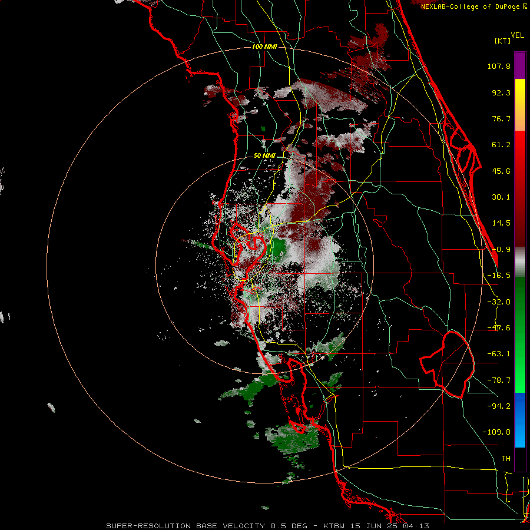Click the TH threshold label in legend
Screen dimensions: 530x530
pyautogui.click(x=506, y=459)
